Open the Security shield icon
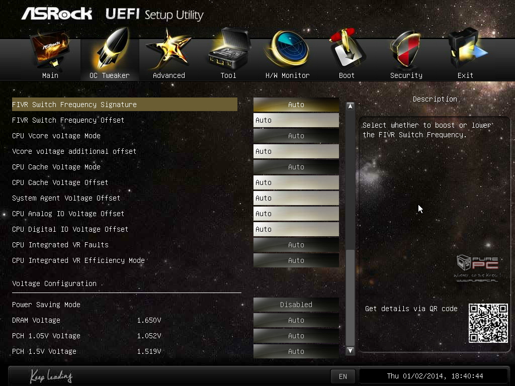 click(x=406, y=49)
